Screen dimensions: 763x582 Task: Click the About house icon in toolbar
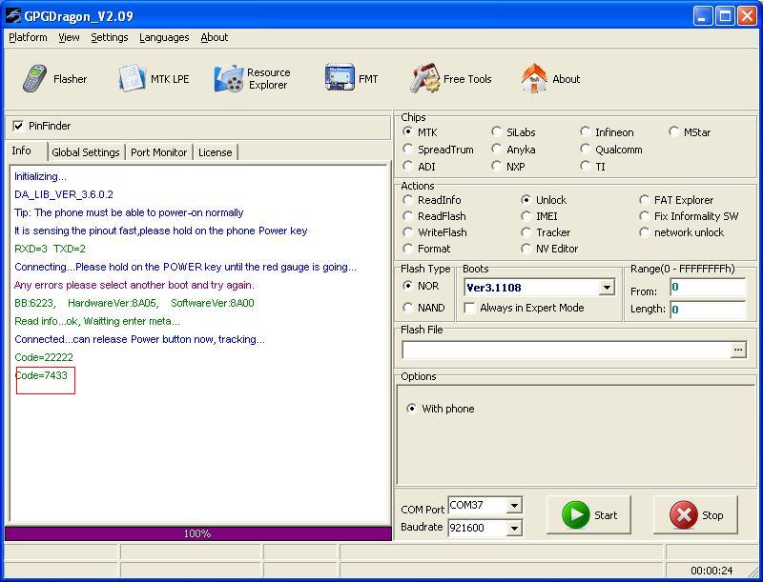534,78
